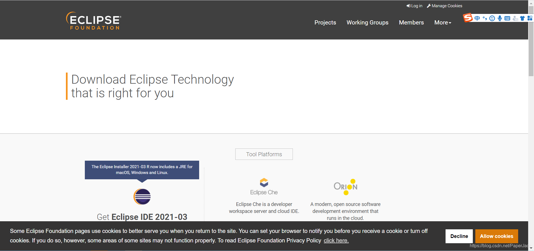
Task: Open Manage Cookies settings
Action: (444, 6)
